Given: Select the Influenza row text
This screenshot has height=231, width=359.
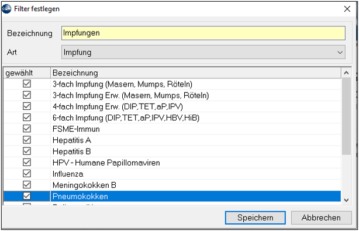Looking at the screenshot, I should tap(68, 174).
